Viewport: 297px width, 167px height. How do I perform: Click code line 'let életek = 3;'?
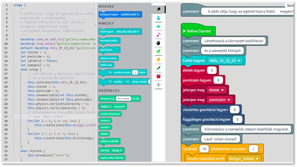tap(34, 52)
